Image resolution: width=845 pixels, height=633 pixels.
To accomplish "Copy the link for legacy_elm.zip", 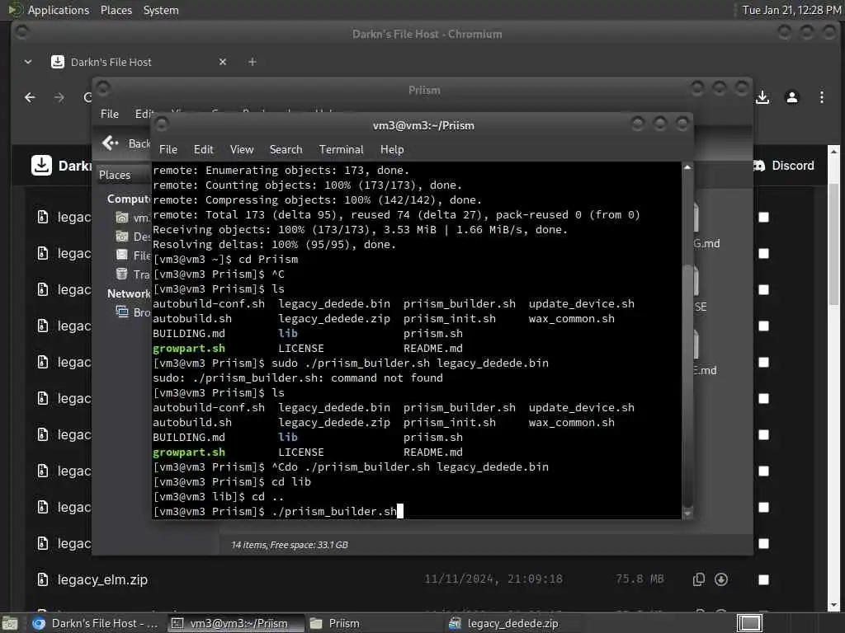I will pyautogui.click(x=698, y=579).
